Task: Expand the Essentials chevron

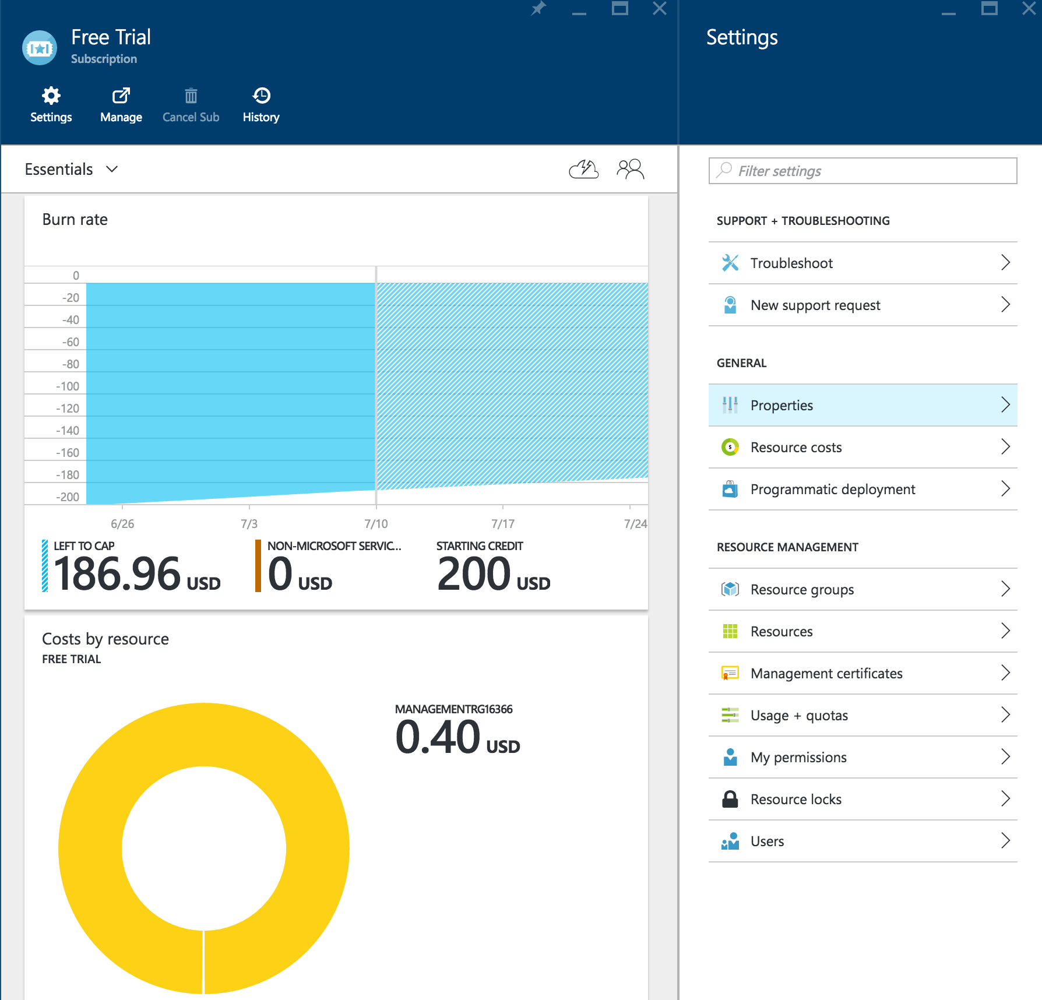Action: tap(112, 170)
